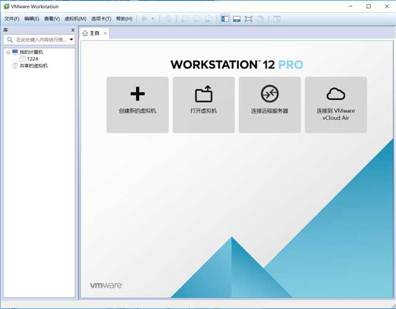Select 共享的虚拟机 in the library
Image resolution: width=396 pixels, height=309 pixels.
[x=34, y=66]
